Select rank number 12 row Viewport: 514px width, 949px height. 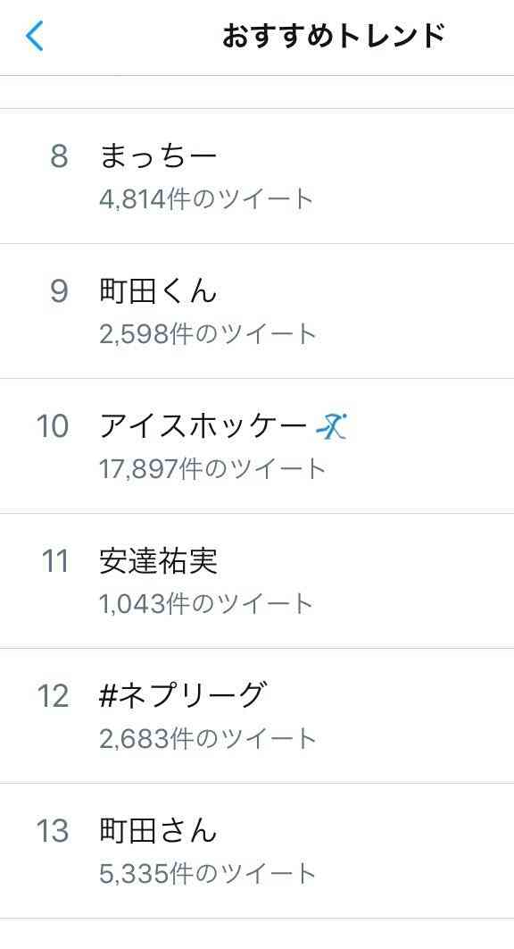pos(257,716)
